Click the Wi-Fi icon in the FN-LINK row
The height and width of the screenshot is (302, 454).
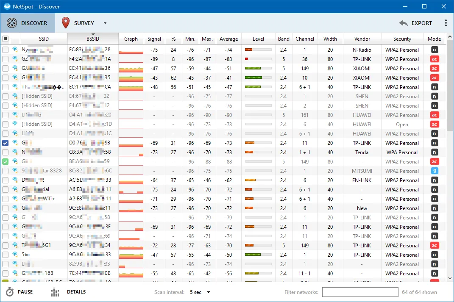pyautogui.click(x=15, y=180)
